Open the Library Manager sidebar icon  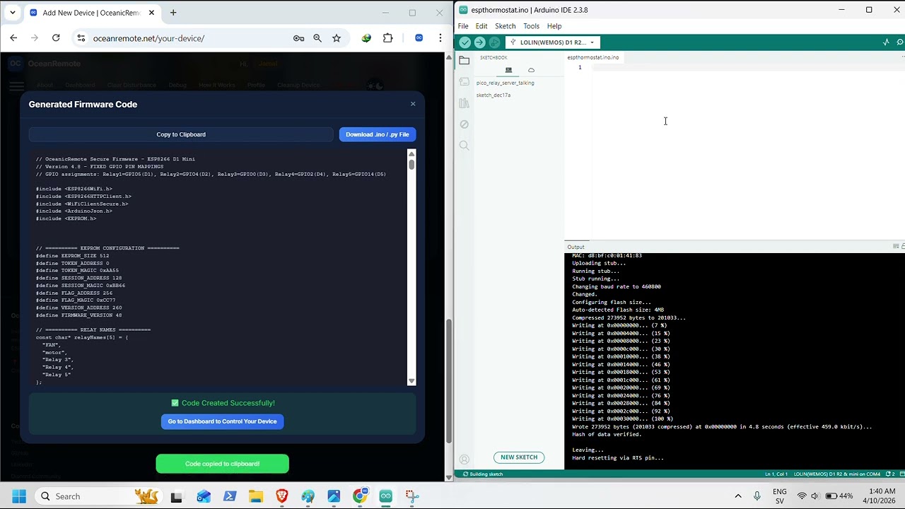[x=464, y=103]
